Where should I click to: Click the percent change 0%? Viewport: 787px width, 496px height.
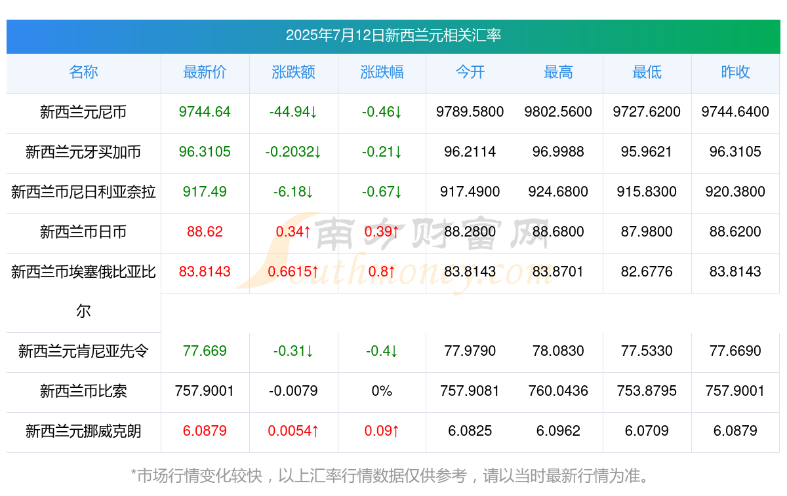[x=382, y=391]
